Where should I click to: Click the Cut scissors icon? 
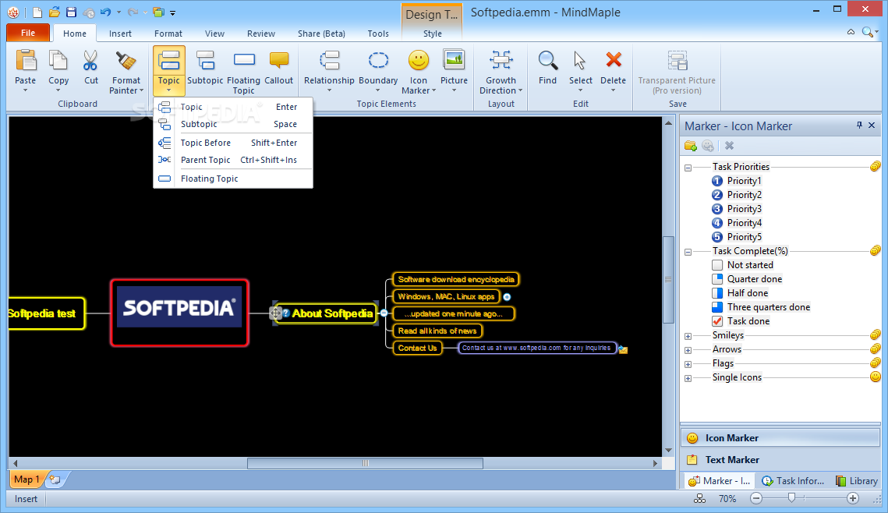(x=90, y=61)
